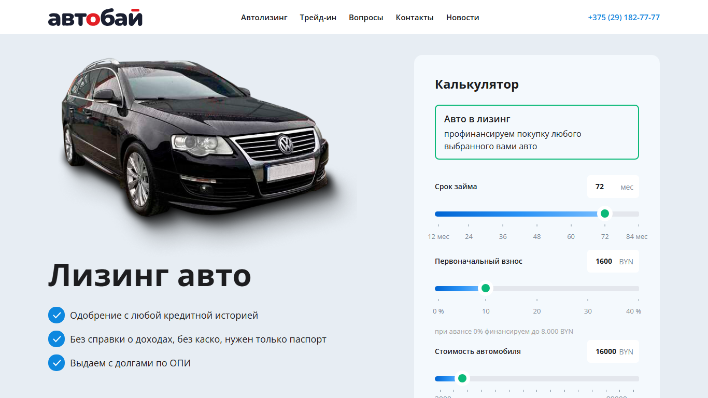Click the Первоначальный взнос slider handle
Viewport: 708px width, 398px height.
click(x=486, y=288)
